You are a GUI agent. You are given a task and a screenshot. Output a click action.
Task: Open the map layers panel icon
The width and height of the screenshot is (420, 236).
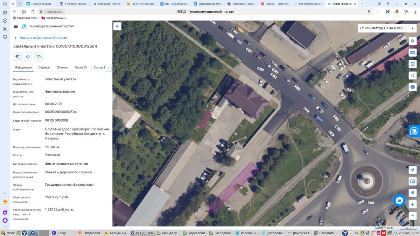coord(413,41)
